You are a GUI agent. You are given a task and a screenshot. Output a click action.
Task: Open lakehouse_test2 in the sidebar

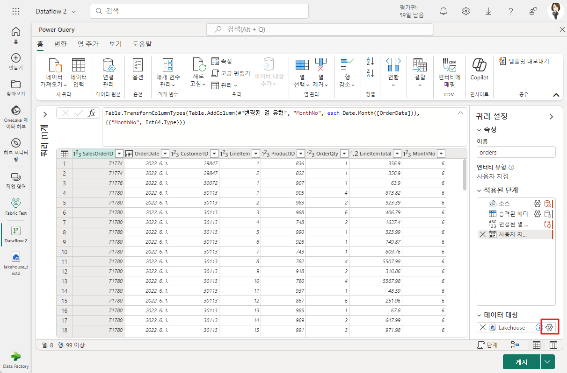[x=16, y=264]
